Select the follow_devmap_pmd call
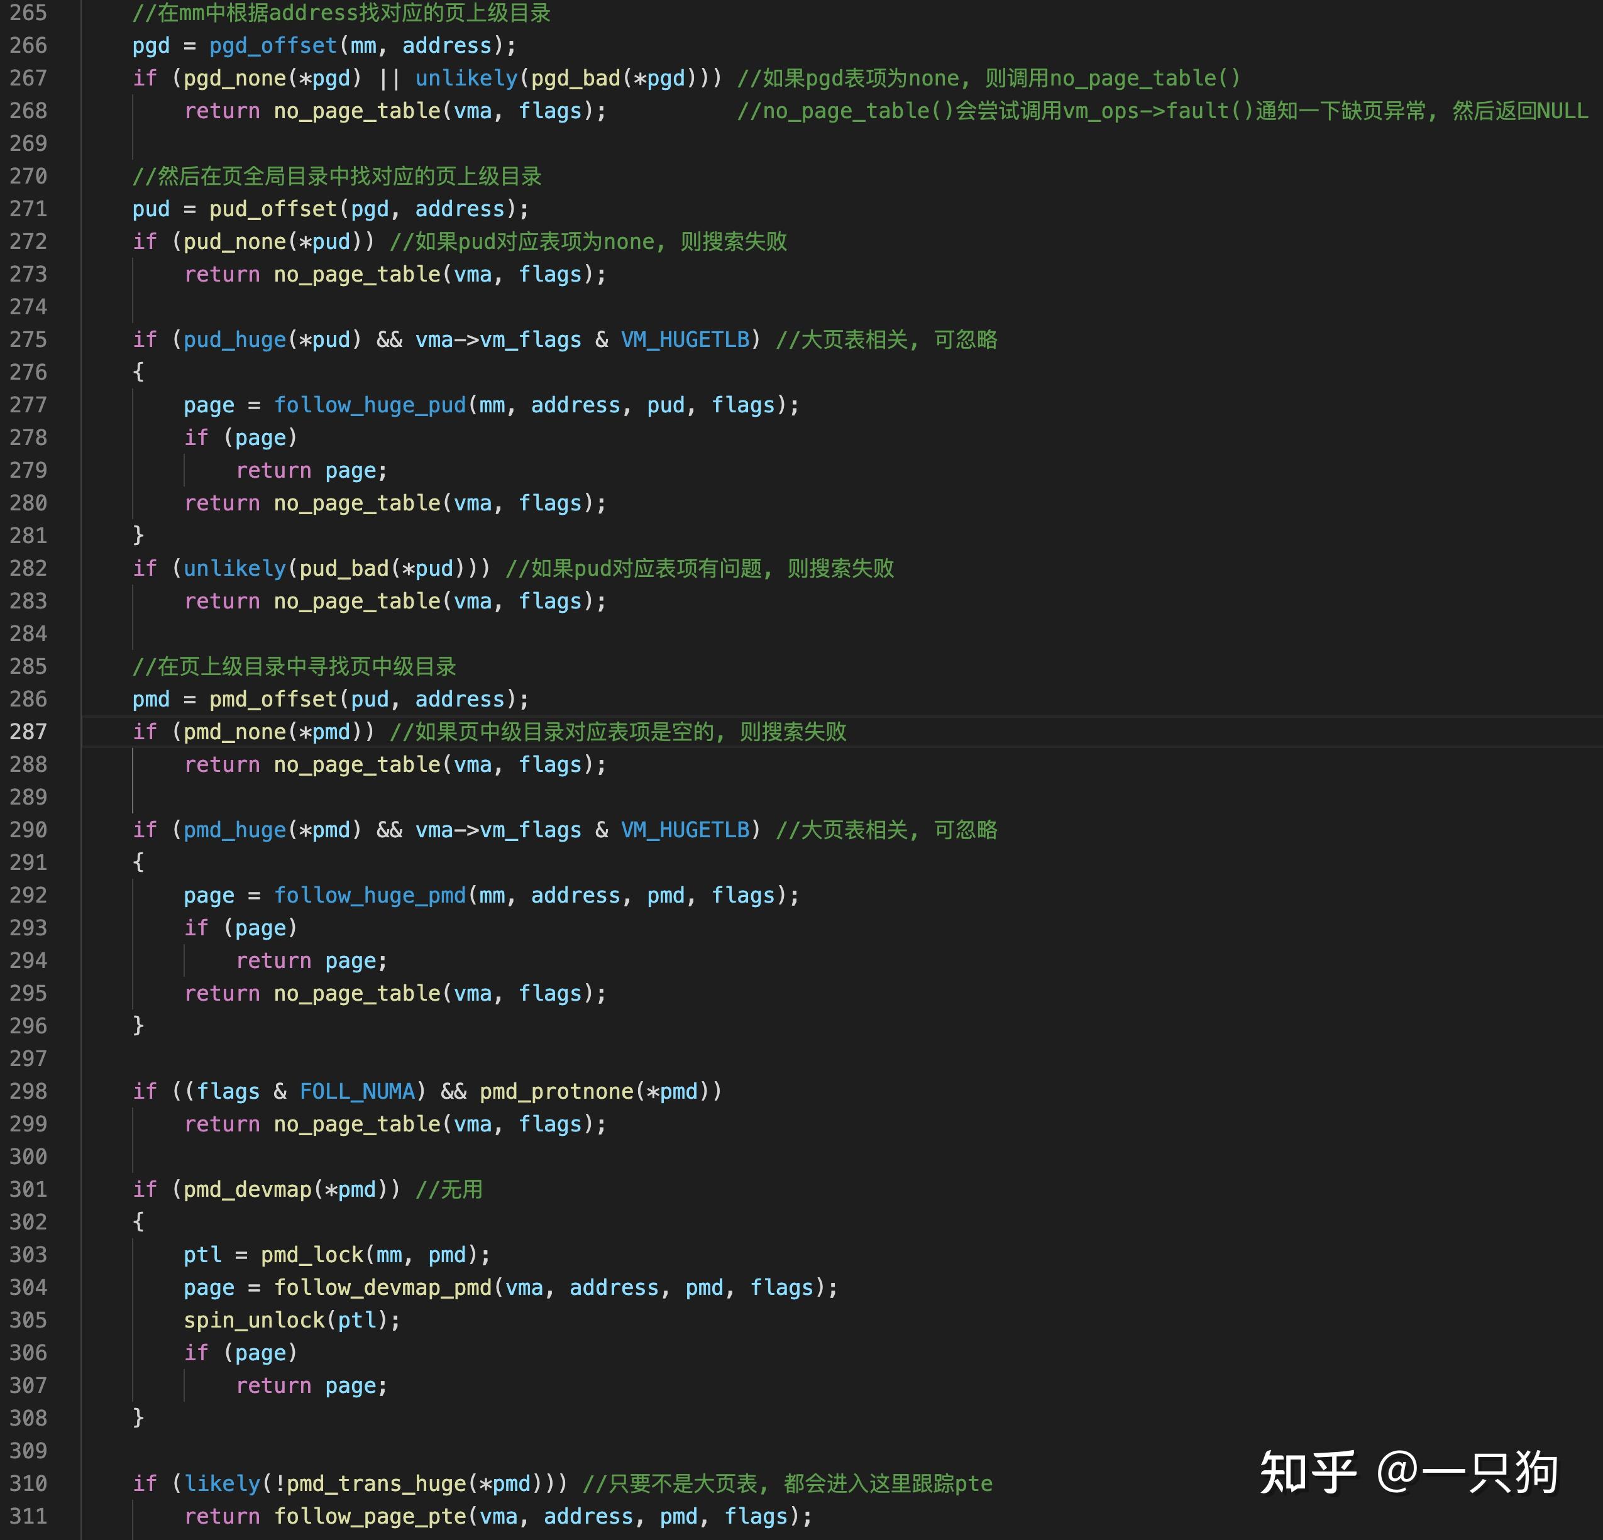Screen dimensions: 1603x1540 pos(384,1287)
